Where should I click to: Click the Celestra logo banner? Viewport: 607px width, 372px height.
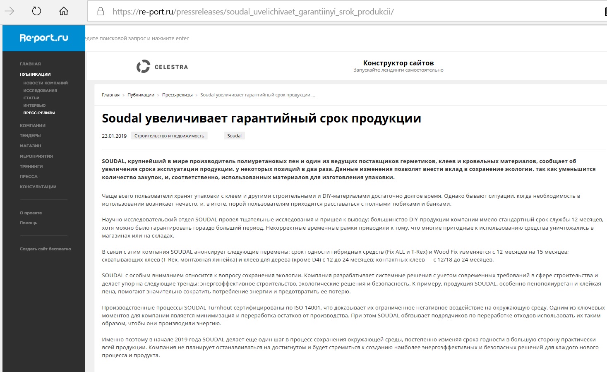(162, 67)
